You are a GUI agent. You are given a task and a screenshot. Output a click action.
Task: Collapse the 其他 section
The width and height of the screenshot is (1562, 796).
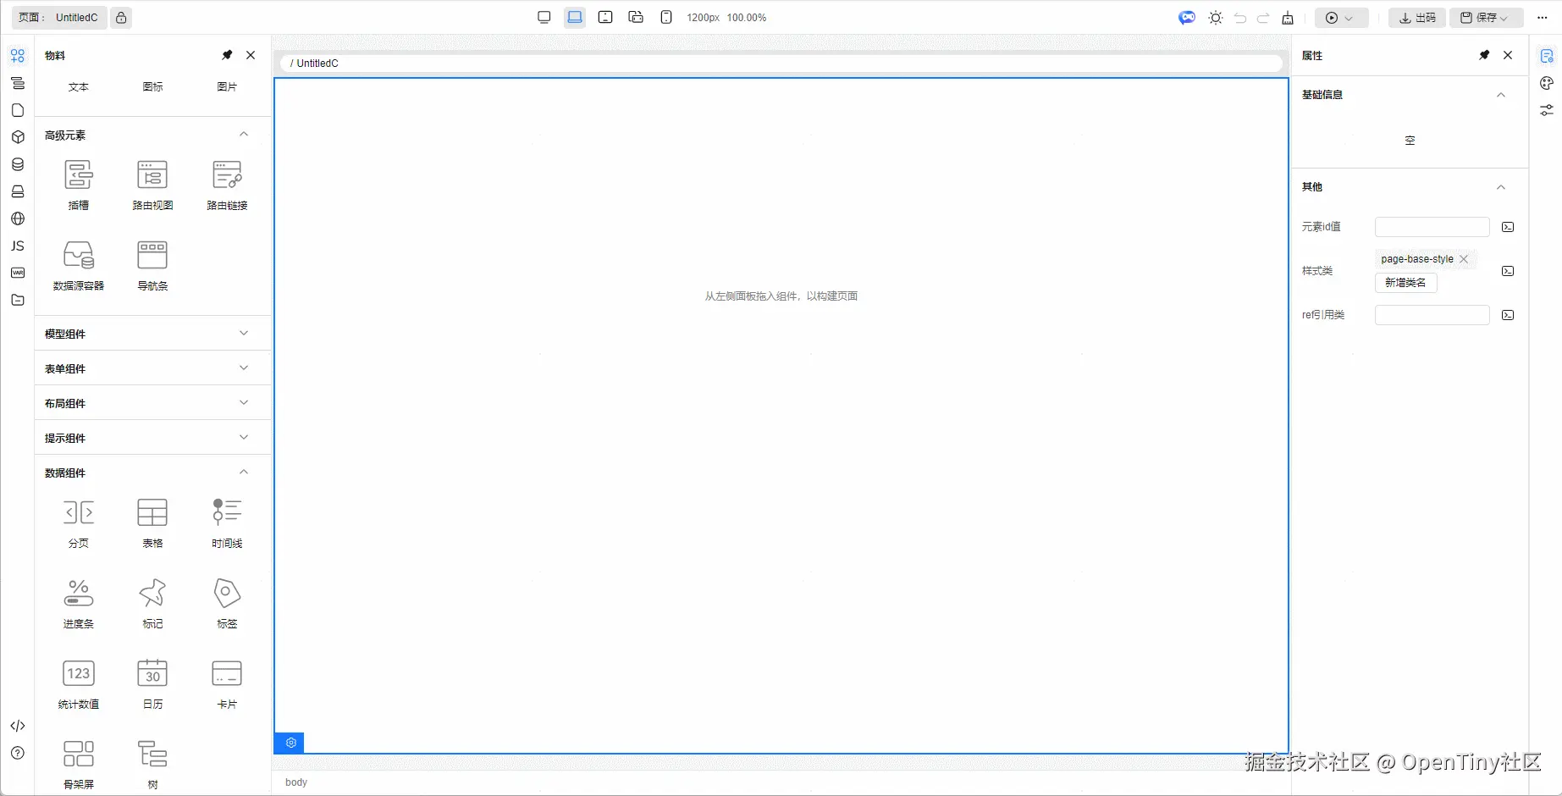point(1501,187)
